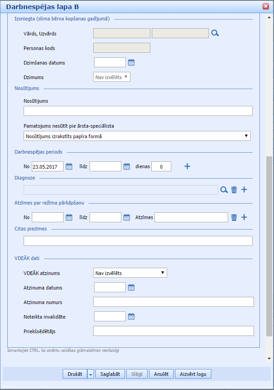Expand the Dzimums dropdown

[x=112, y=77]
